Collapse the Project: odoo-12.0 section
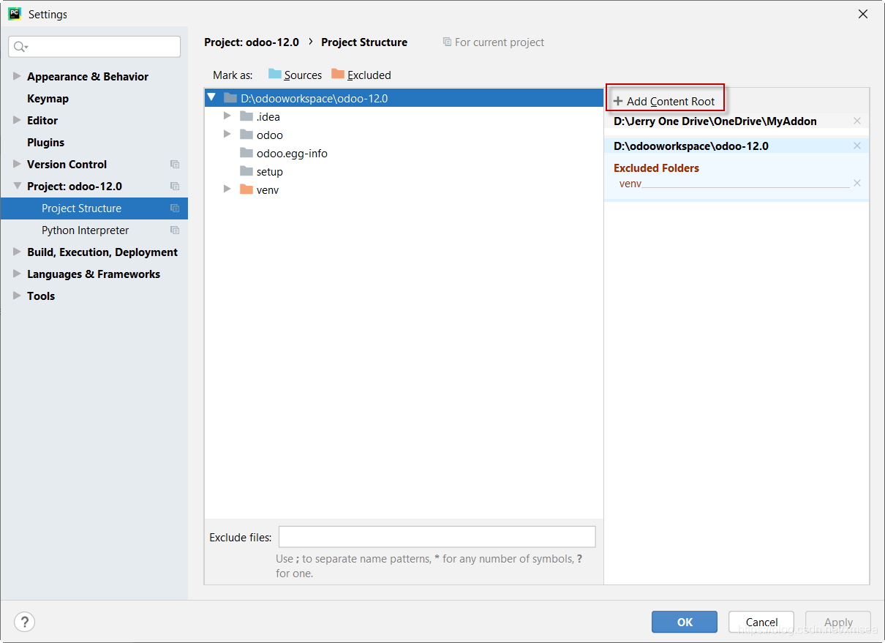Image resolution: width=885 pixels, height=643 pixels. coord(17,186)
